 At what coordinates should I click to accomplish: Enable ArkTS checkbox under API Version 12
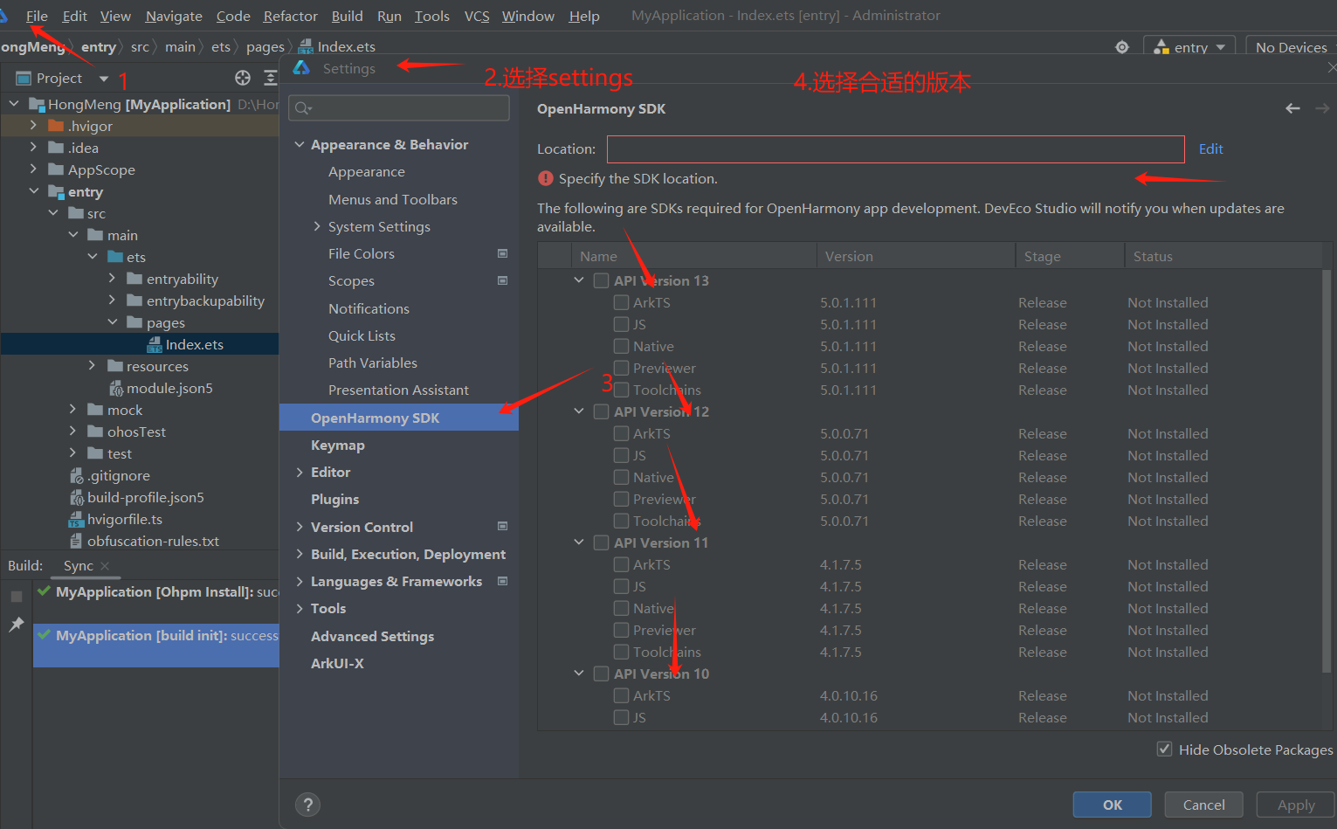tap(621, 433)
